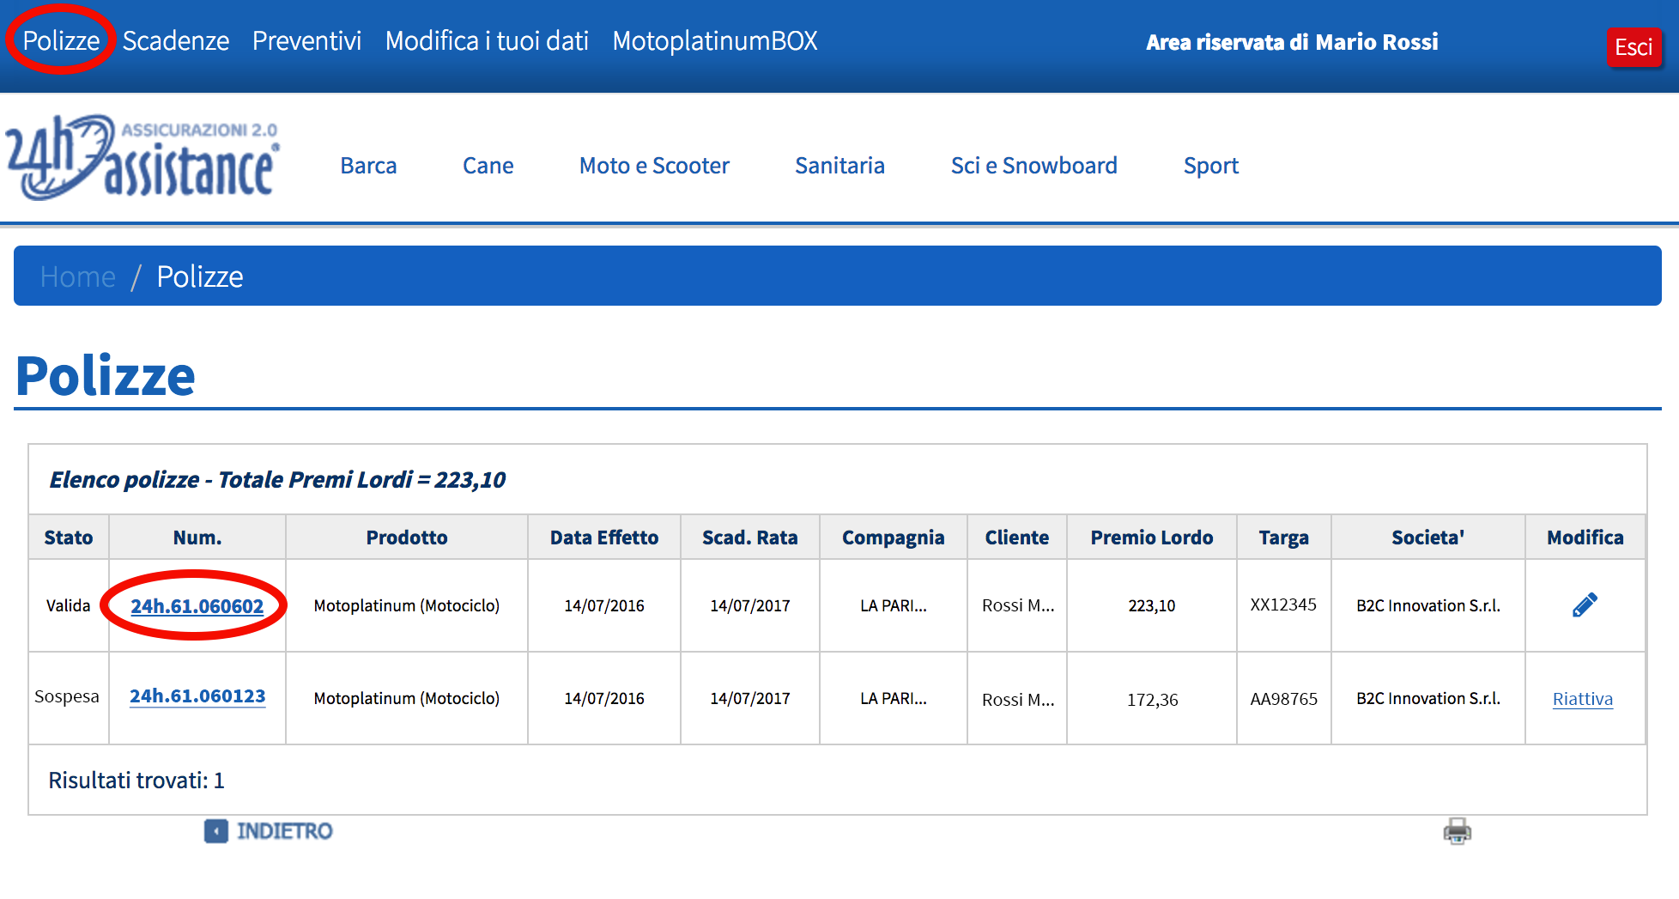
Task: Click Rossi M... in Sospesa row
Action: 1018,699
